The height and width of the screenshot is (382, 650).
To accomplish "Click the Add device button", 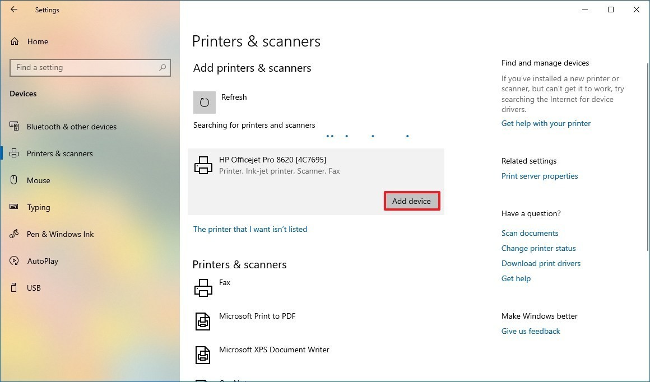I will (412, 201).
